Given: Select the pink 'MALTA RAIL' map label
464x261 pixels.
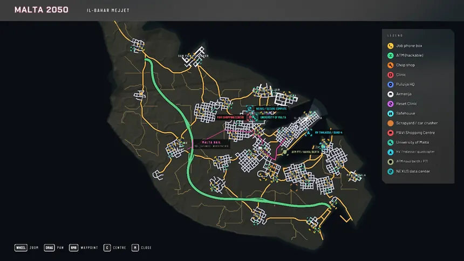Looking at the screenshot, I should 211,142.
